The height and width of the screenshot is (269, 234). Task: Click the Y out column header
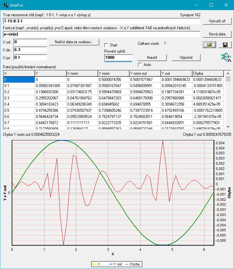pos(177,73)
